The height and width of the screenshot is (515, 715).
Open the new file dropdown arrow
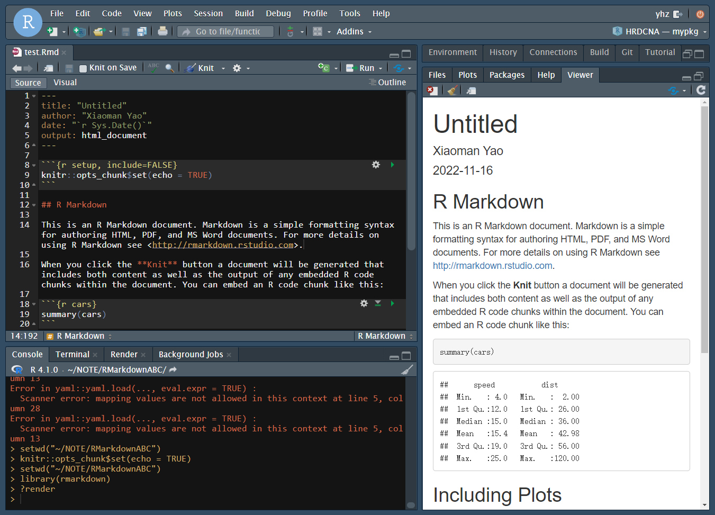coord(64,32)
